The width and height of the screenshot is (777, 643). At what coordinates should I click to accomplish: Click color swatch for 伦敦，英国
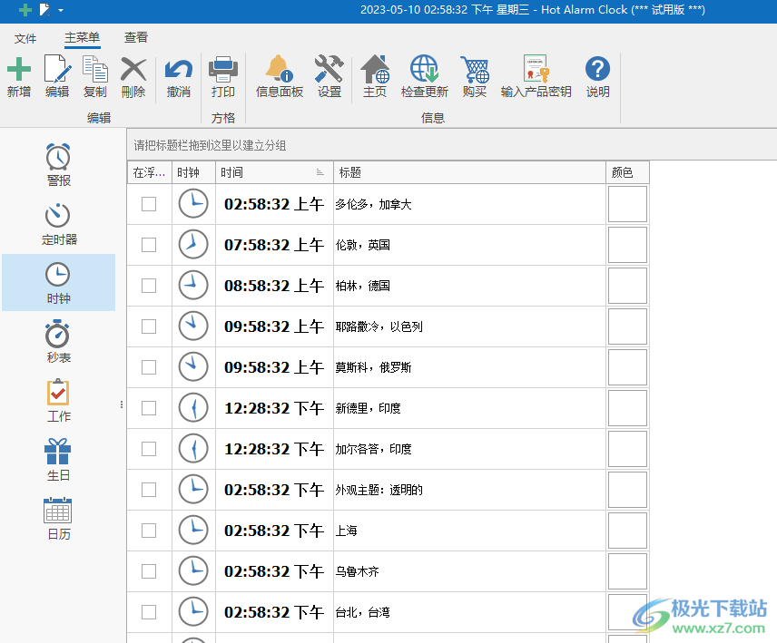tap(627, 245)
